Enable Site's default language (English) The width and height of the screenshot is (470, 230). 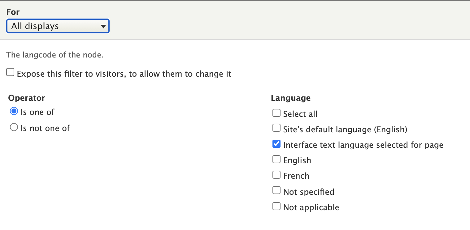click(x=276, y=128)
